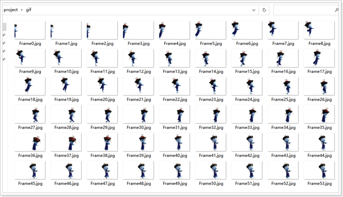Click the file name text Frame39.jpg
The image size is (343, 197).
click(139, 155)
